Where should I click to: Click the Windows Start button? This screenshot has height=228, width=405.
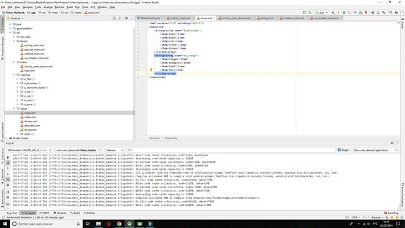5,224
